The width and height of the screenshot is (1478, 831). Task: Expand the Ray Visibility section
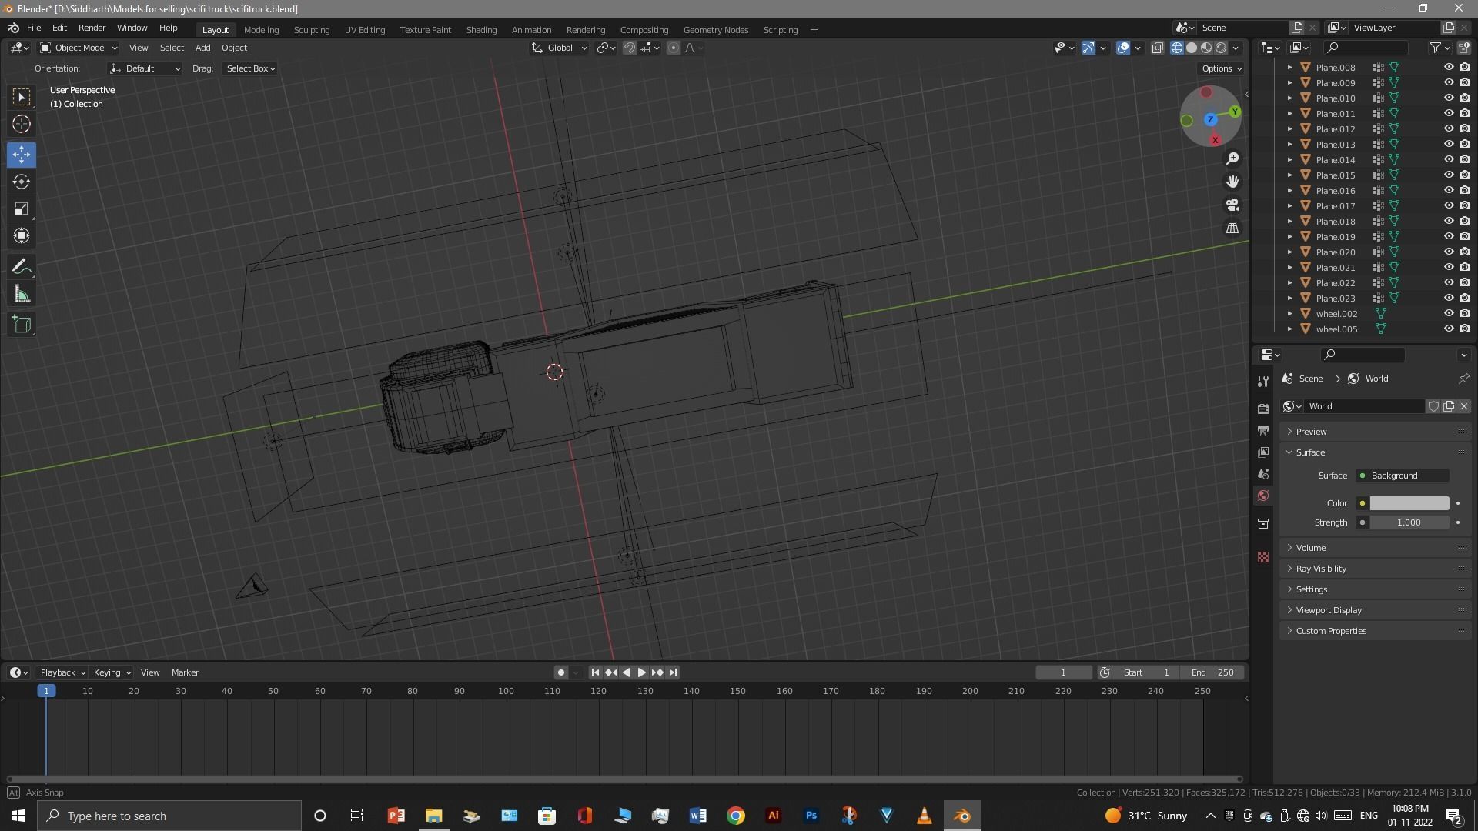[x=1321, y=569]
